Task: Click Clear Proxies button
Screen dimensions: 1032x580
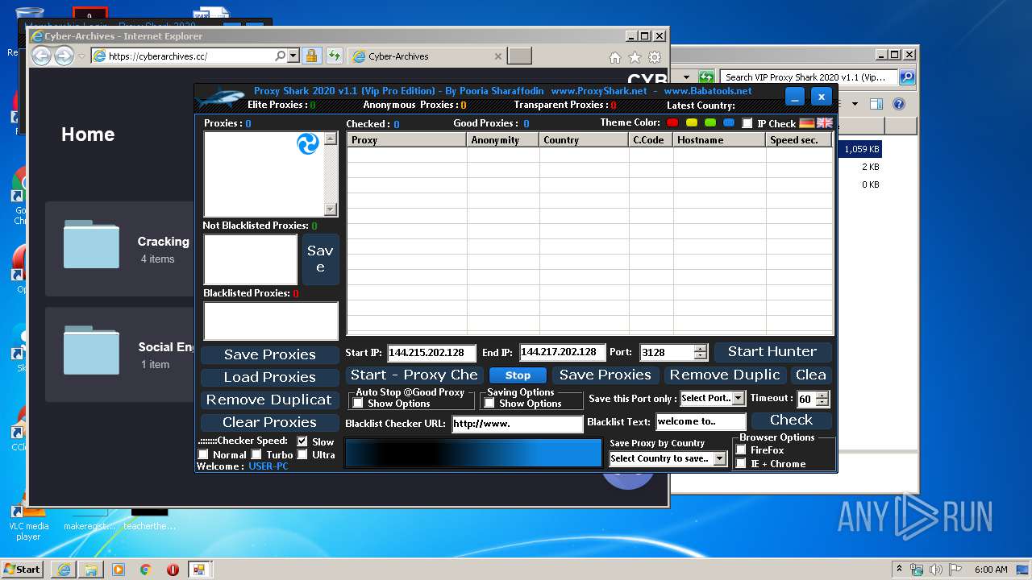Action: coord(270,422)
